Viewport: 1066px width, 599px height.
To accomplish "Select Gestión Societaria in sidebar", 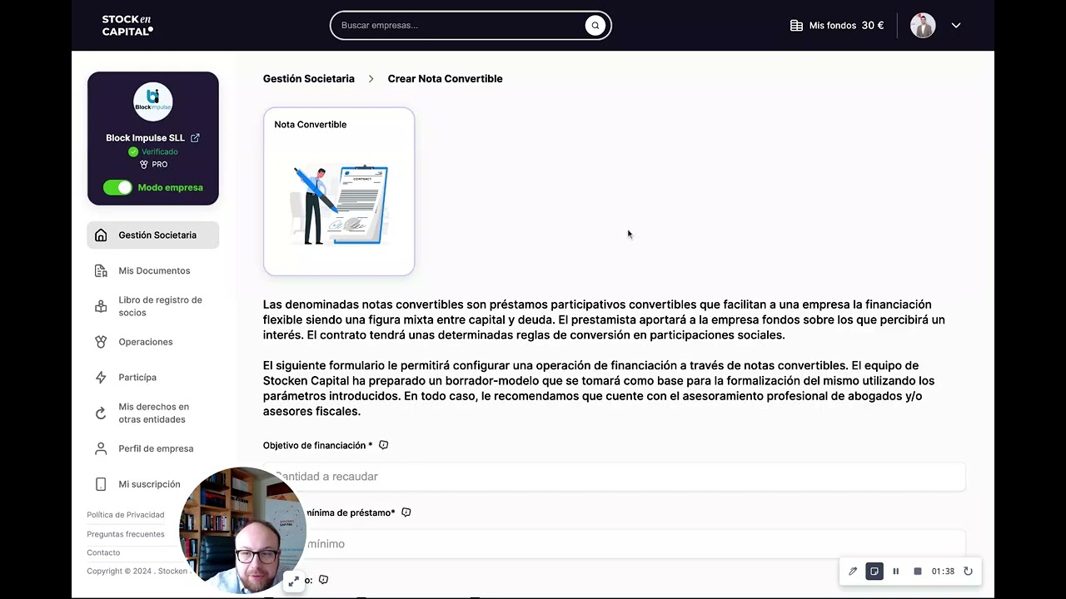I will (x=153, y=235).
